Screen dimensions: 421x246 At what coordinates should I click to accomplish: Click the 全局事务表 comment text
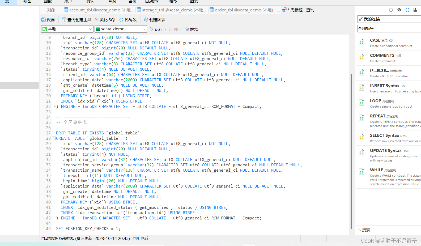click(75, 122)
